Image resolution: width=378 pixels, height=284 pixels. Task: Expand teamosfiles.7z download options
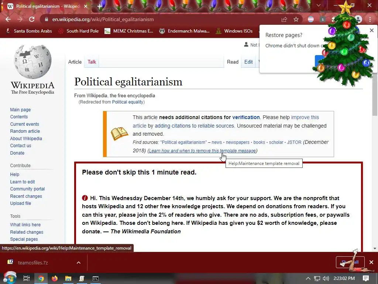coord(79,263)
